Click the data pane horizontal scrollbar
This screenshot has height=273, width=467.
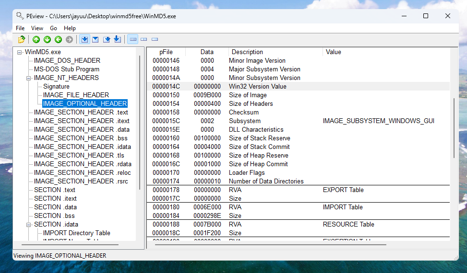270,245
